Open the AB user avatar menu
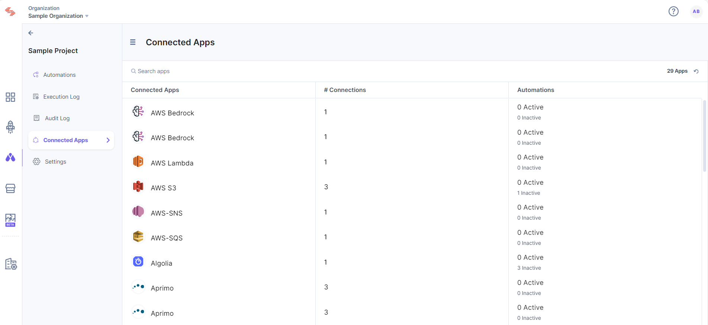 [696, 12]
